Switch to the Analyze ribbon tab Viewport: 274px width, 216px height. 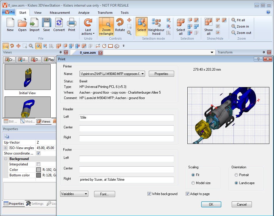coord(84,13)
